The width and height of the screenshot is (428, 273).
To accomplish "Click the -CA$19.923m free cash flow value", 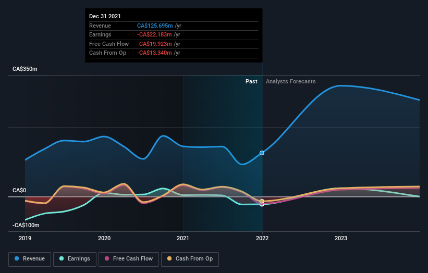I will 154,44.
